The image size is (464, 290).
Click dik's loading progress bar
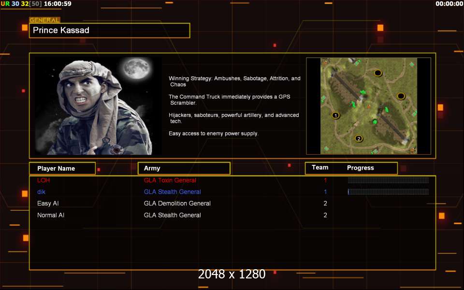388,192
